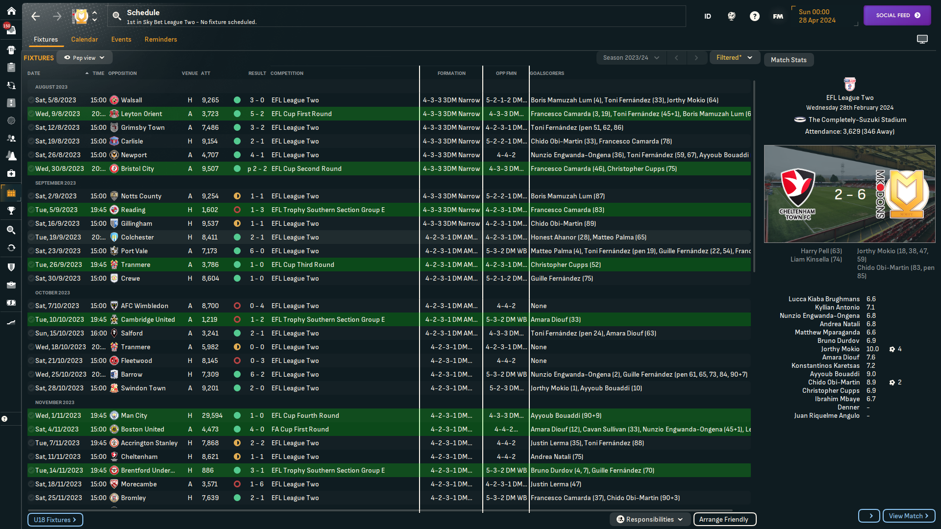Click the Schedule search field
The image size is (941, 529).
[x=396, y=16]
